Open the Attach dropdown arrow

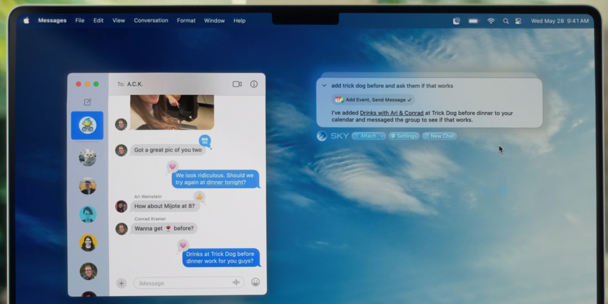click(382, 136)
